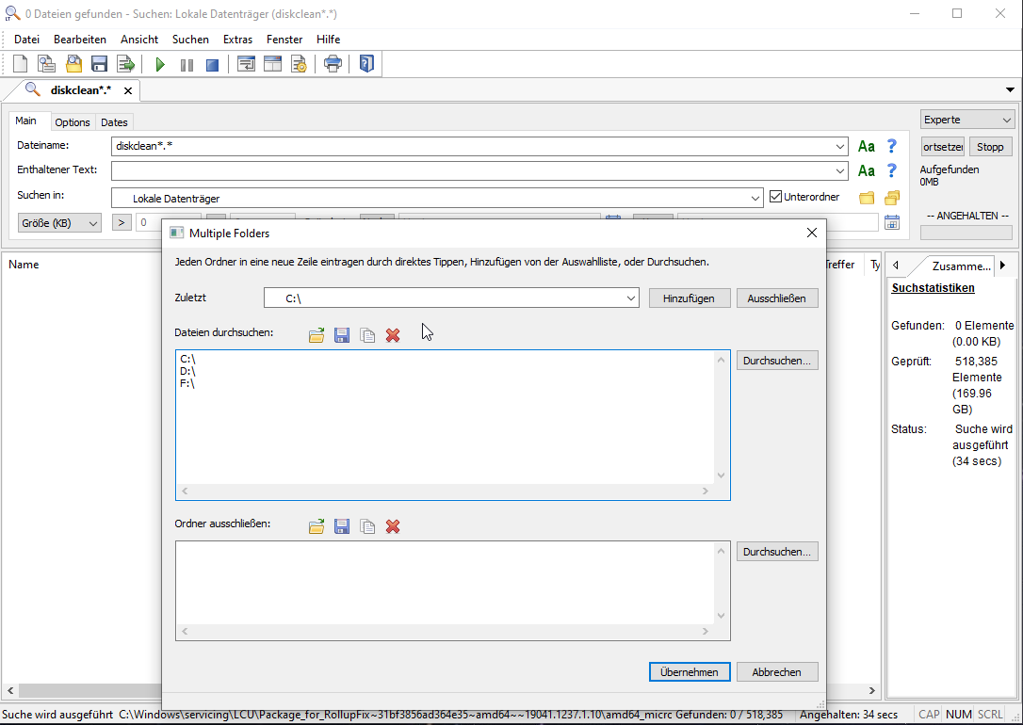This screenshot has height=725, width=1023.
Task: Click the Abbrechen button
Action: point(776,672)
